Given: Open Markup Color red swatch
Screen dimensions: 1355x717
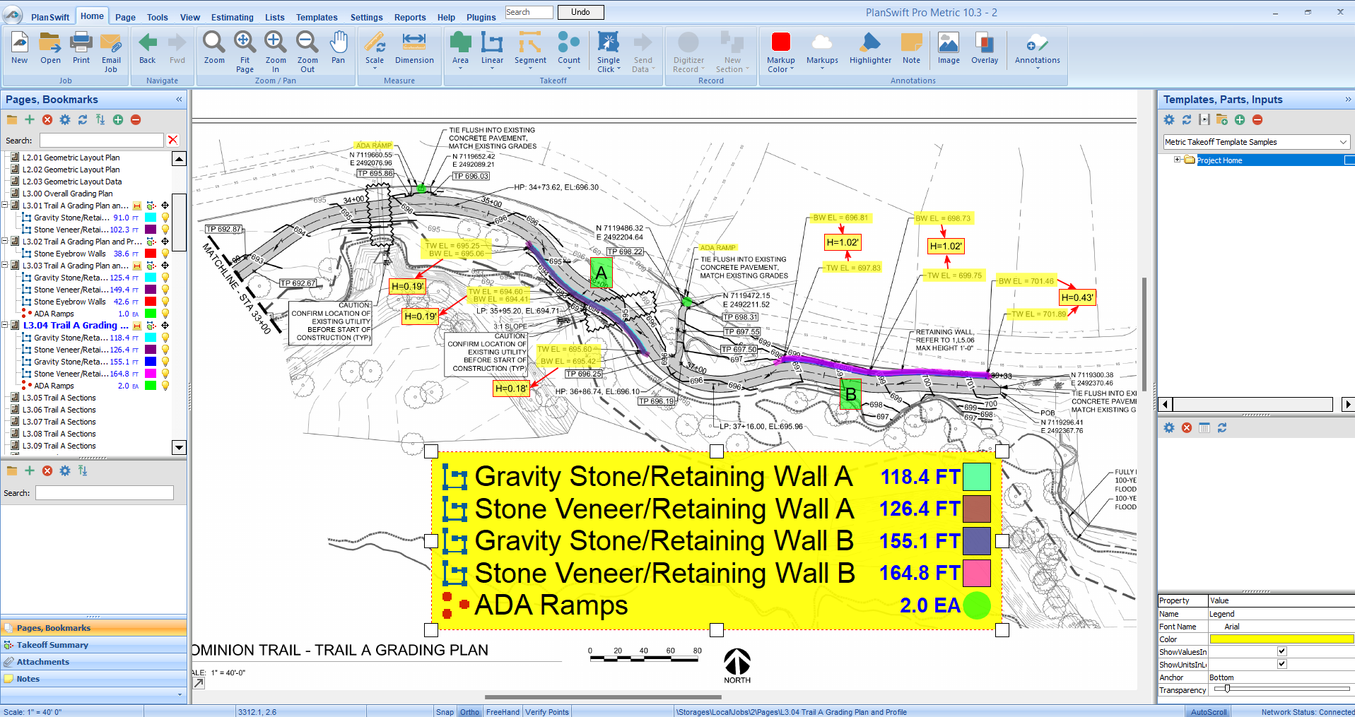Looking at the screenshot, I should tap(780, 42).
